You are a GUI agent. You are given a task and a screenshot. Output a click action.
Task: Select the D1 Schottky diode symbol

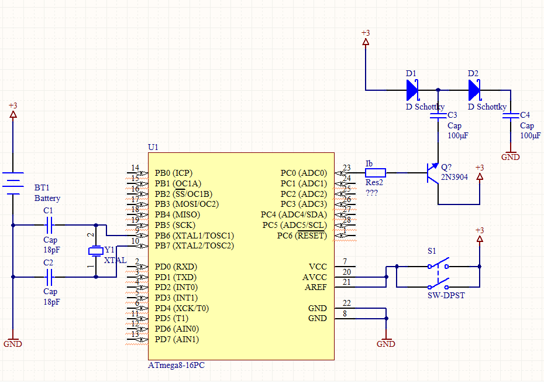click(412, 90)
